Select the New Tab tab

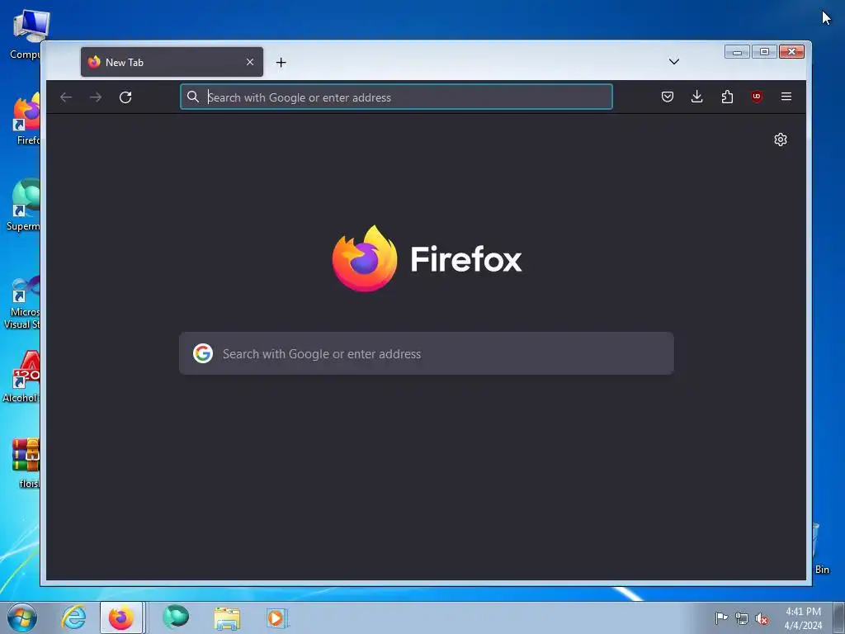tap(172, 62)
